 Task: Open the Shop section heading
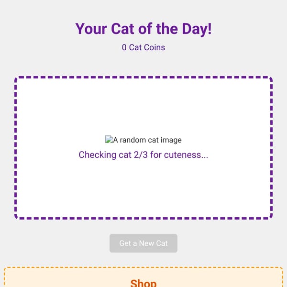pos(143,283)
